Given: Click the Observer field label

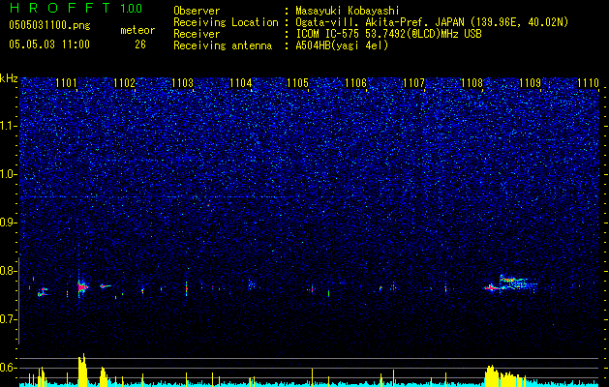Looking at the screenshot, I should [197, 11].
